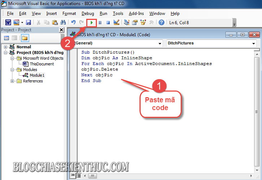The height and width of the screenshot is (180, 262).
Task: Open the Edit menu
Action: pos(22,13)
